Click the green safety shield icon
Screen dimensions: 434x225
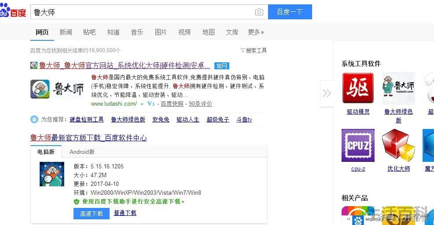(x=77, y=202)
